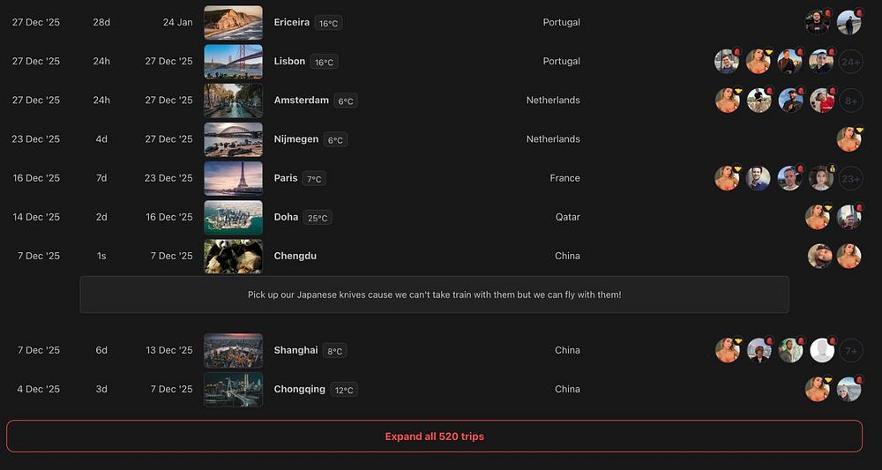
Task: Click Chongqing's 12°C temperature badge
Action: coord(344,390)
